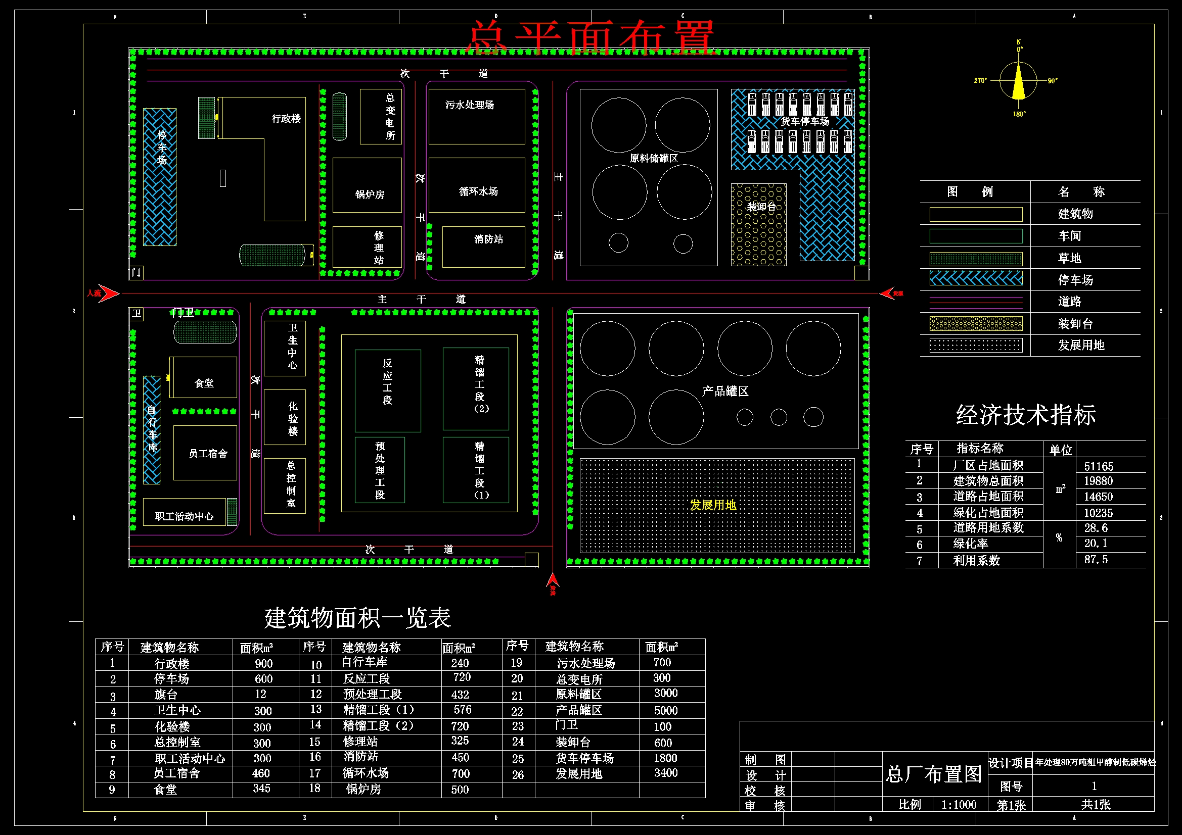Click the blue 停车场 legend swatch
This screenshot has height=835, width=1182.
976,279
